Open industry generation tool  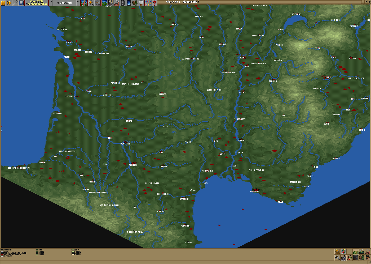tap(116, 3)
